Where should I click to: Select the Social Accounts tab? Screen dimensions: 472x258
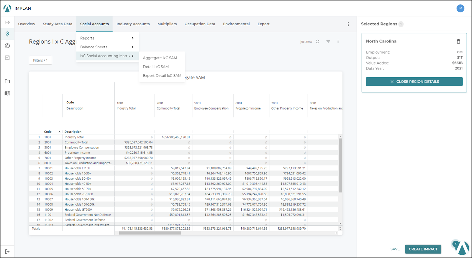click(94, 24)
